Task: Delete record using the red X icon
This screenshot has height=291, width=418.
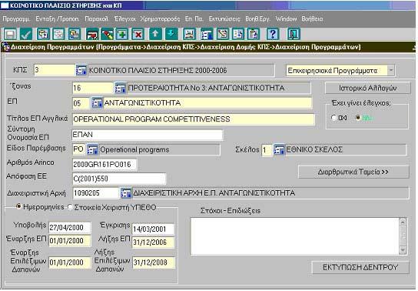Action: pos(138,34)
